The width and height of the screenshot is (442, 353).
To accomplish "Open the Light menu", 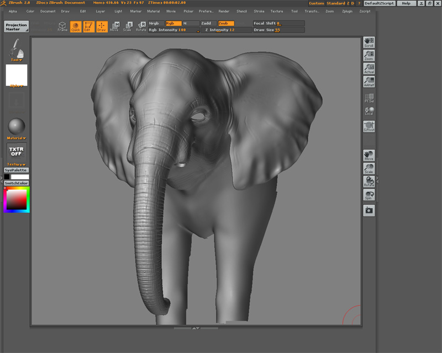I will [118, 11].
